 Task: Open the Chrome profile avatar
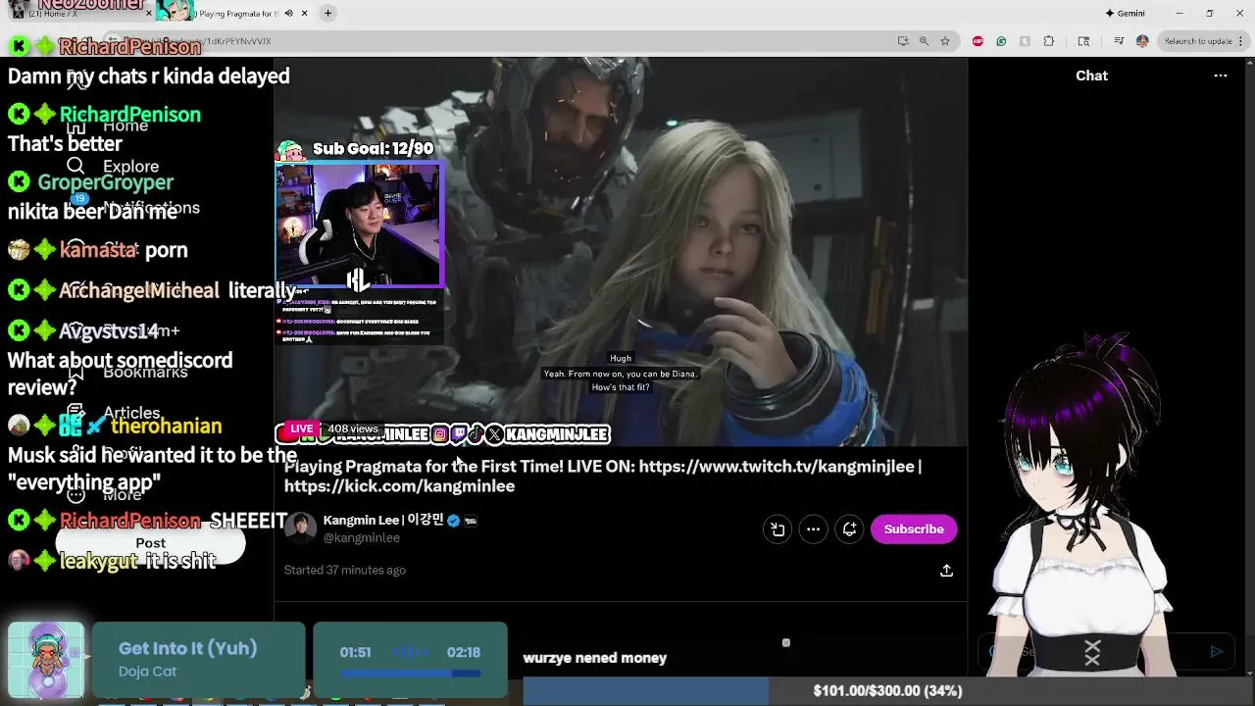click(1142, 41)
